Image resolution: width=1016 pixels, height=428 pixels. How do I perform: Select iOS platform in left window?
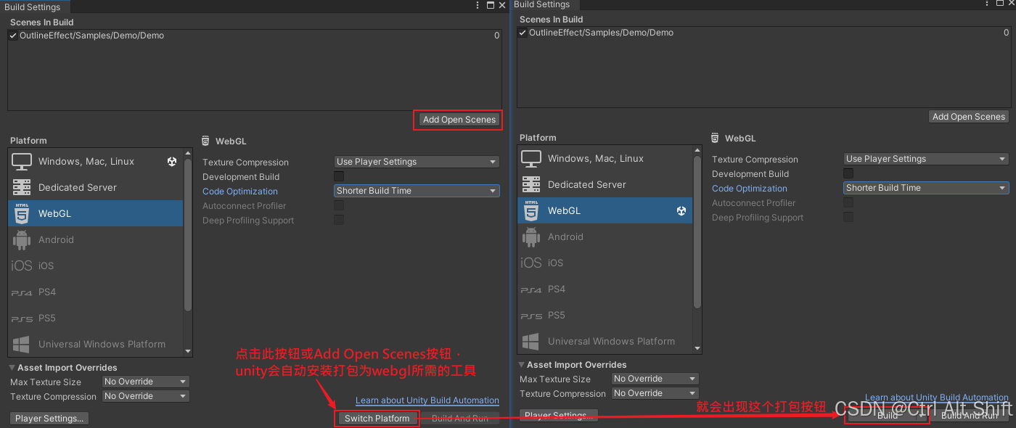point(96,266)
